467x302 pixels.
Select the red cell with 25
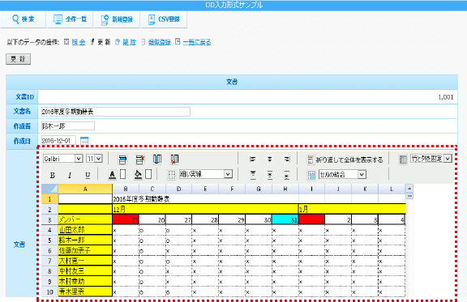coord(126,220)
